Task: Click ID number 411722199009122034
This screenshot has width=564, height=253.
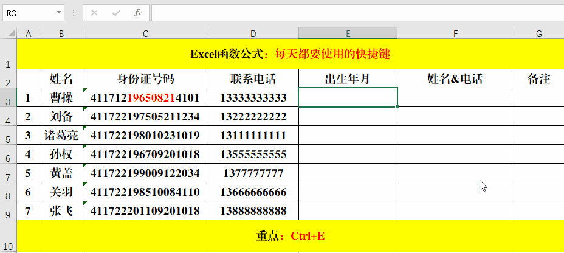Action: click(x=145, y=173)
